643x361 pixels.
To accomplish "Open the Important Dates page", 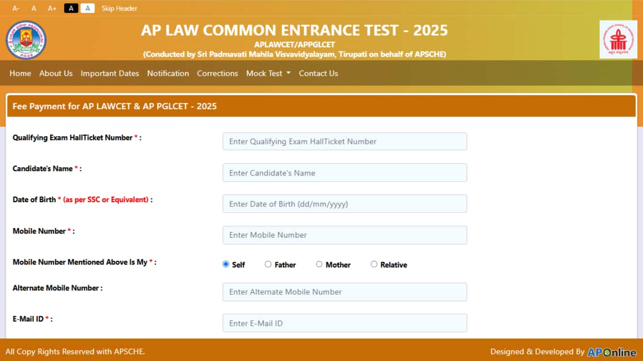I will pyautogui.click(x=110, y=73).
